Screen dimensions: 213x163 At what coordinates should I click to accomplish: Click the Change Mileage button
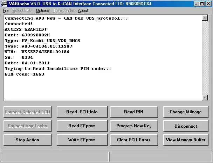[186, 112]
